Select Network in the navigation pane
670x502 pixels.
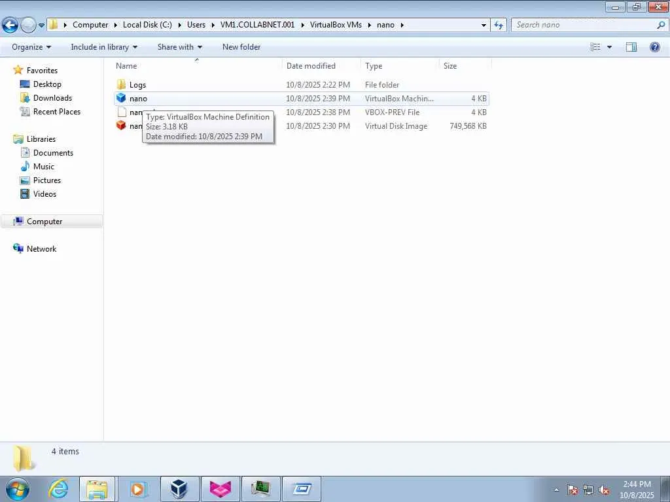tap(41, 248)
